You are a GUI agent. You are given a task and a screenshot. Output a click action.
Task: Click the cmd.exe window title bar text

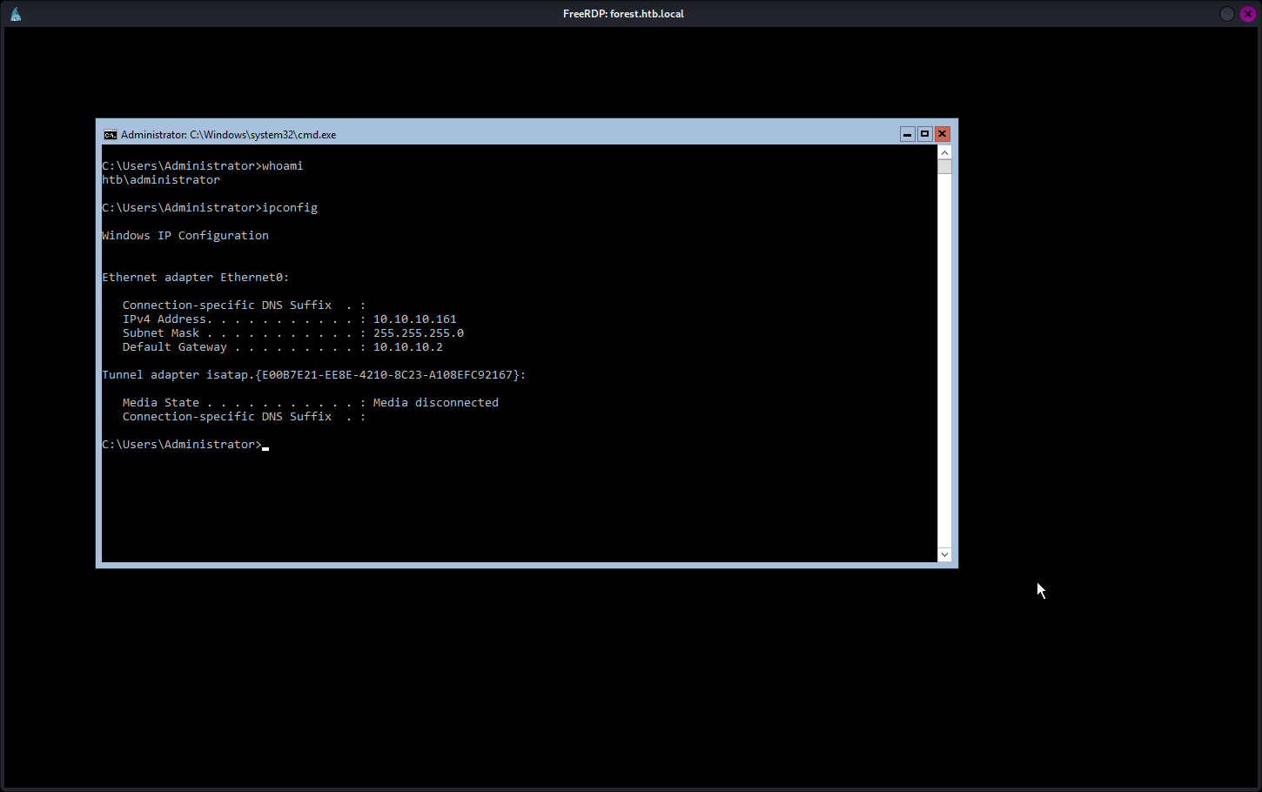point(228,135)
